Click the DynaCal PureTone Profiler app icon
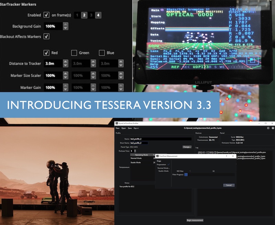The width and height of the screenshot is (275, 225). click(x=117, y=123)
